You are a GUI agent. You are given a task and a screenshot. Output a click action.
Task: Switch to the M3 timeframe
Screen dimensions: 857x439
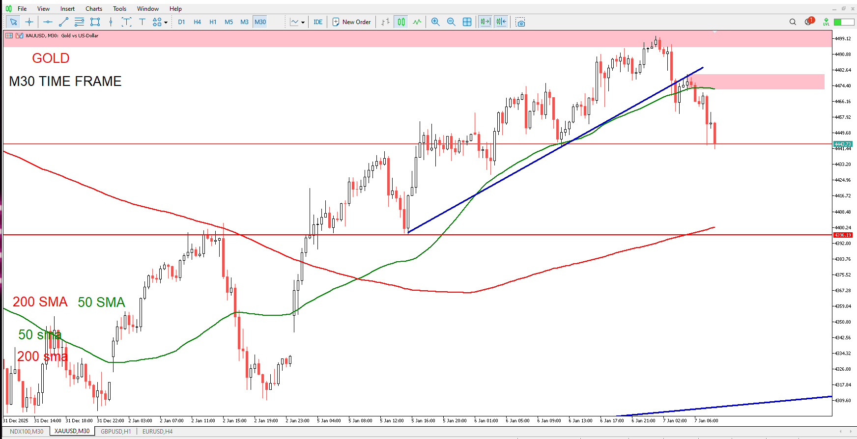tap(244, 22)
